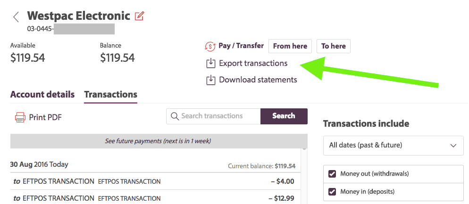This screenshot has height=204, width=469.
Task: Click the back arrow chevron icon
Action: pyautogui.click(x=16, y=17)
